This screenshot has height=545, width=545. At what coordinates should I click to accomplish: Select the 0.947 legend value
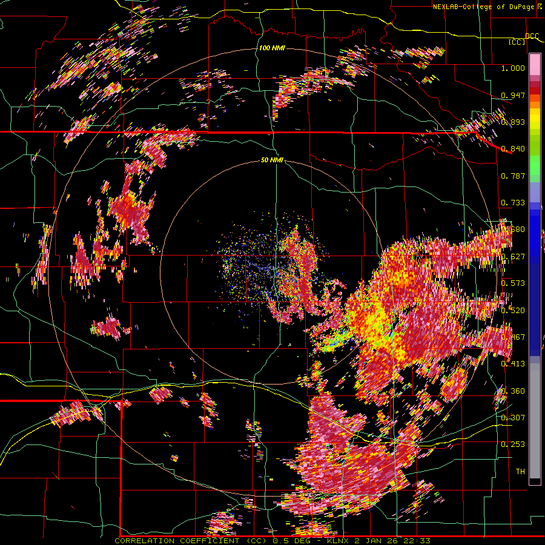[x=513, y=95]
